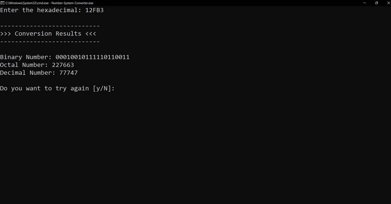Click the decimal result 77747
Image resolution: width=391 pixels, height=204 pixels.
68,73
